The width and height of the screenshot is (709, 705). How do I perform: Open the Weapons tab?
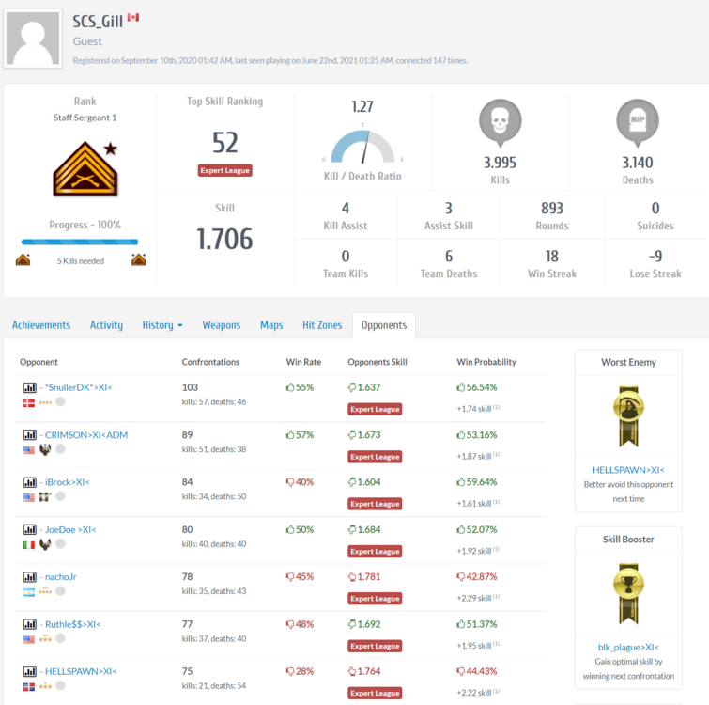coord(222,325)
